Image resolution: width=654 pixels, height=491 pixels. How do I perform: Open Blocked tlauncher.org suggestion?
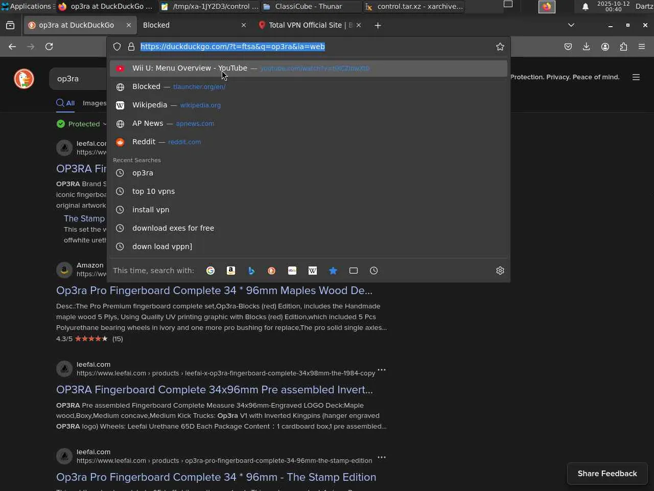[x=309, y=86]
